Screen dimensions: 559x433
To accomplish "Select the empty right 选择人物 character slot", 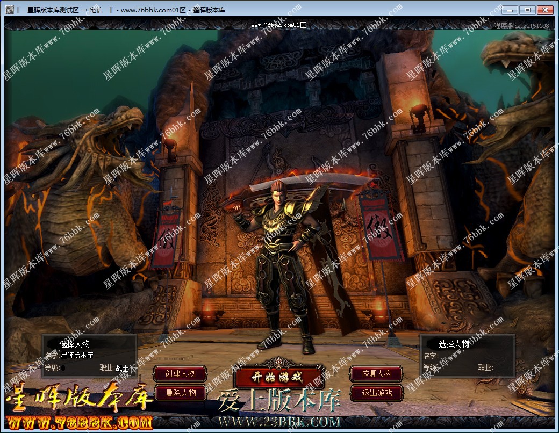I will pos(468,356).
